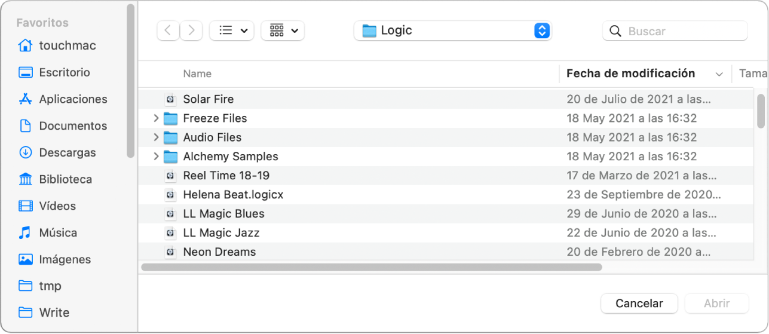This screenshot has width=769, height=334.
Task: Open Descargas from the sidebar
Action: tap(67, 152)
